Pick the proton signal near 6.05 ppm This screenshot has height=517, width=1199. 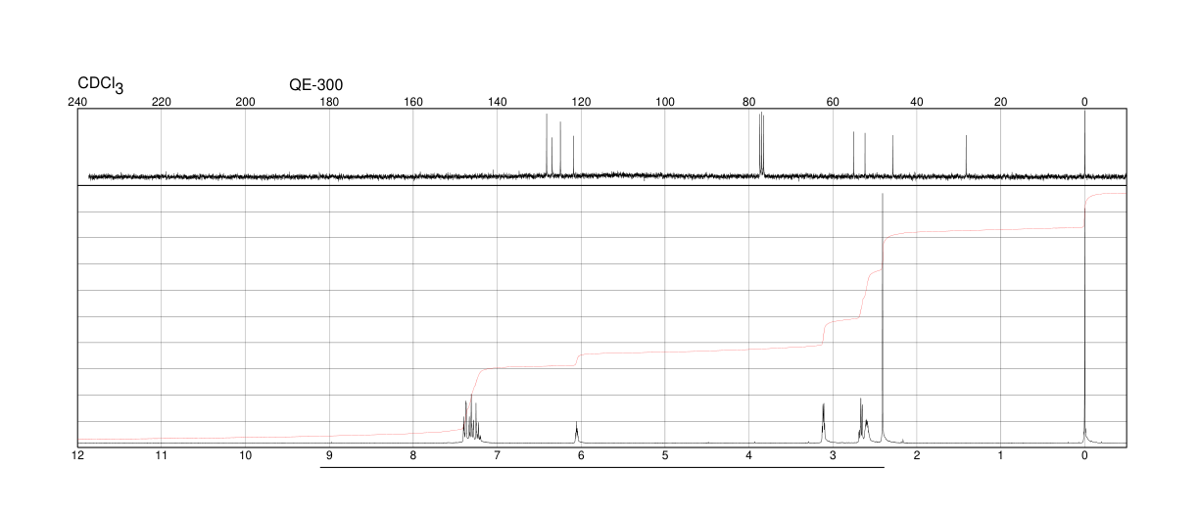tap(577, 432)
